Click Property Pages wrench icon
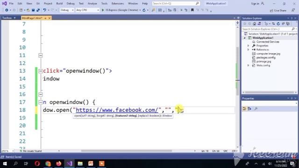This screenshot has width=299, height=168. click(x=256, y=109)
